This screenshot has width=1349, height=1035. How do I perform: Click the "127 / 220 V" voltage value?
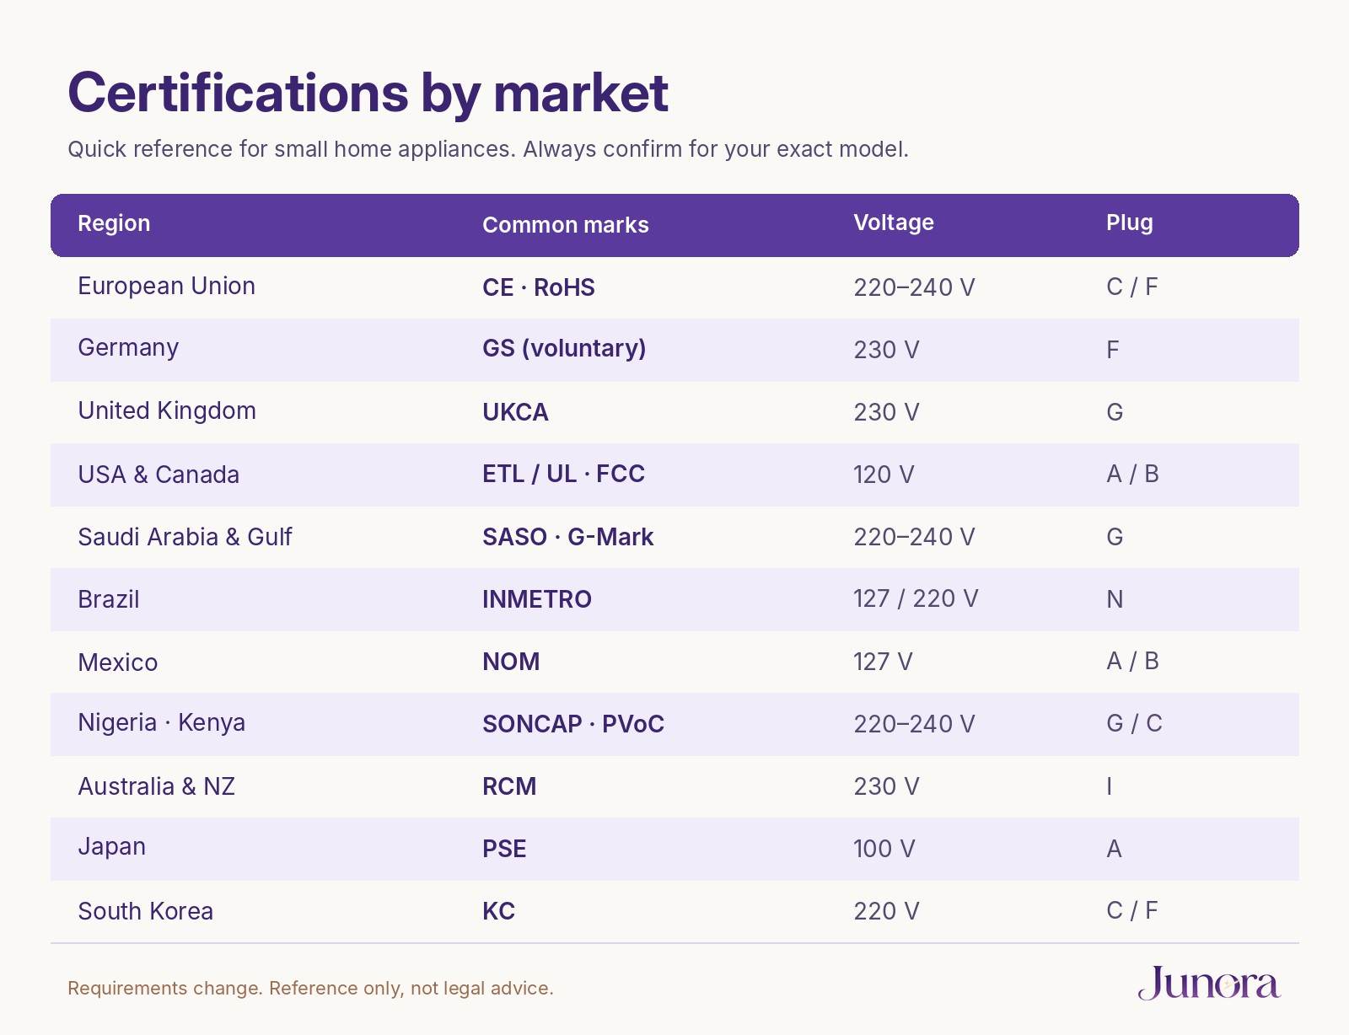[x=916, y=598]
